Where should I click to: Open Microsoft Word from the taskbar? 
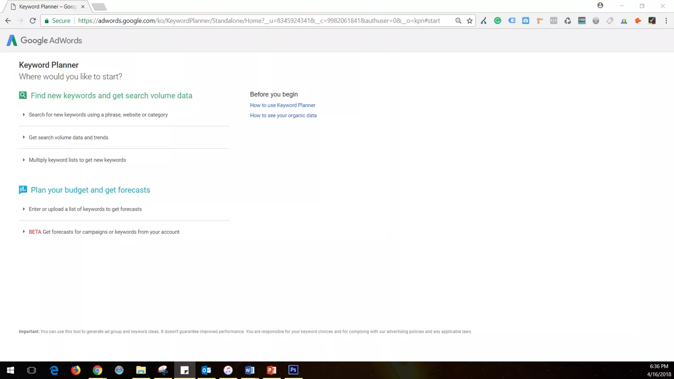pyautogui.click(x=250, y=370)
